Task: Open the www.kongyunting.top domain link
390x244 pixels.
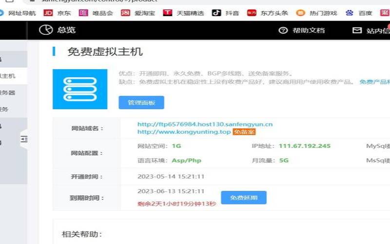Action: click(x=184, y=132)
